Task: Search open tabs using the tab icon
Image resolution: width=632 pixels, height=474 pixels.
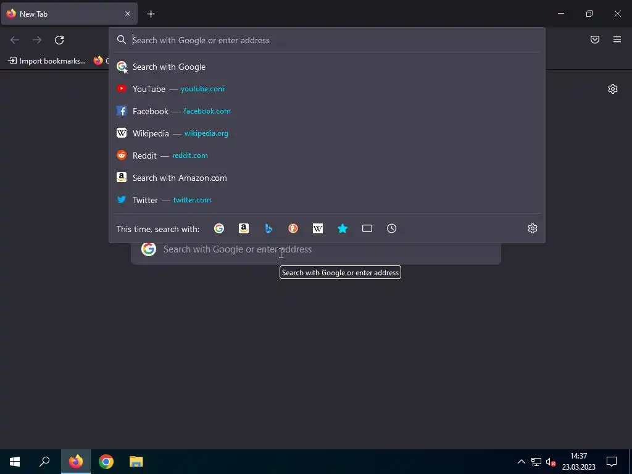Action: [x=367, y=228]
